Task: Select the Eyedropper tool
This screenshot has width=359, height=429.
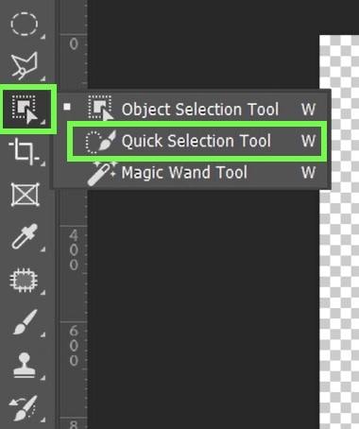Action: point(25,237)
